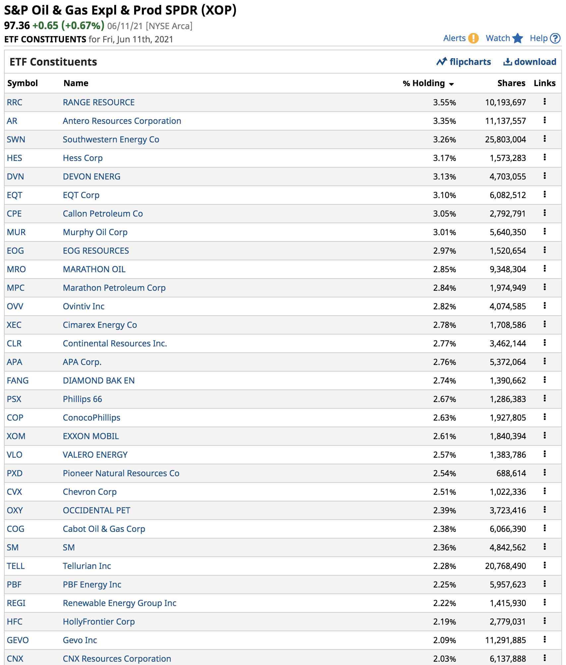Open links menu for CPE row
This screenshot has height=665, width=566.
pos(544,213)
